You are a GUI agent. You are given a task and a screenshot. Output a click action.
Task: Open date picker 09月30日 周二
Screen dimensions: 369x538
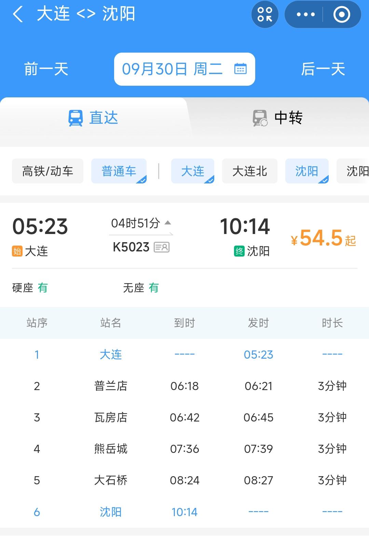(184, 69)
